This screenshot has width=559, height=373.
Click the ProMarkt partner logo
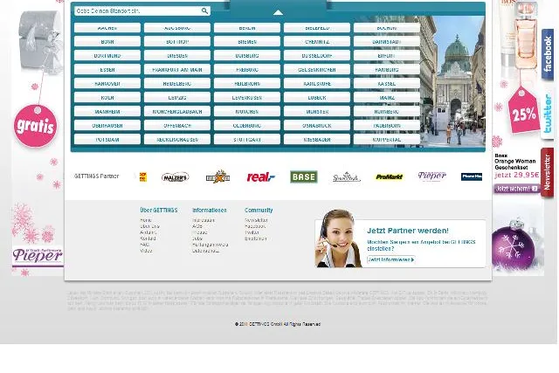[x=389, y=176]
